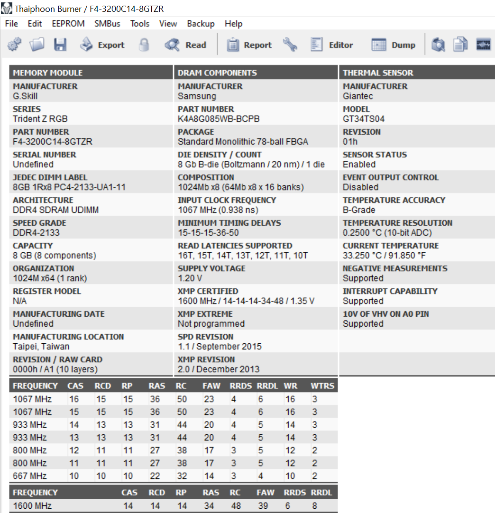The image size is (495, 513).
Task: Click the Standard Monolithic 78-ball FBGA value
Action: click(x=243, y=142)
